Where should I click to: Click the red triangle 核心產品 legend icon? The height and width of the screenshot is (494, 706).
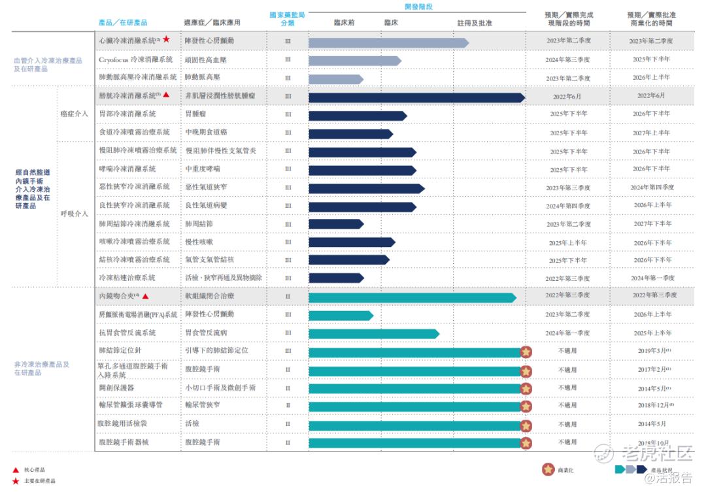click(16, 470)
